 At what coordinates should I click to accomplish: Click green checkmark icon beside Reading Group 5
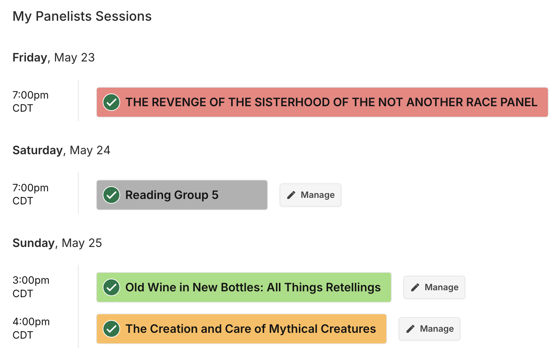111,195
